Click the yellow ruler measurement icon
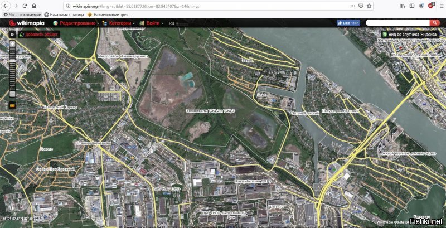Image resolution: width=446 pixels, height=228 pixels. pos(12,105)
